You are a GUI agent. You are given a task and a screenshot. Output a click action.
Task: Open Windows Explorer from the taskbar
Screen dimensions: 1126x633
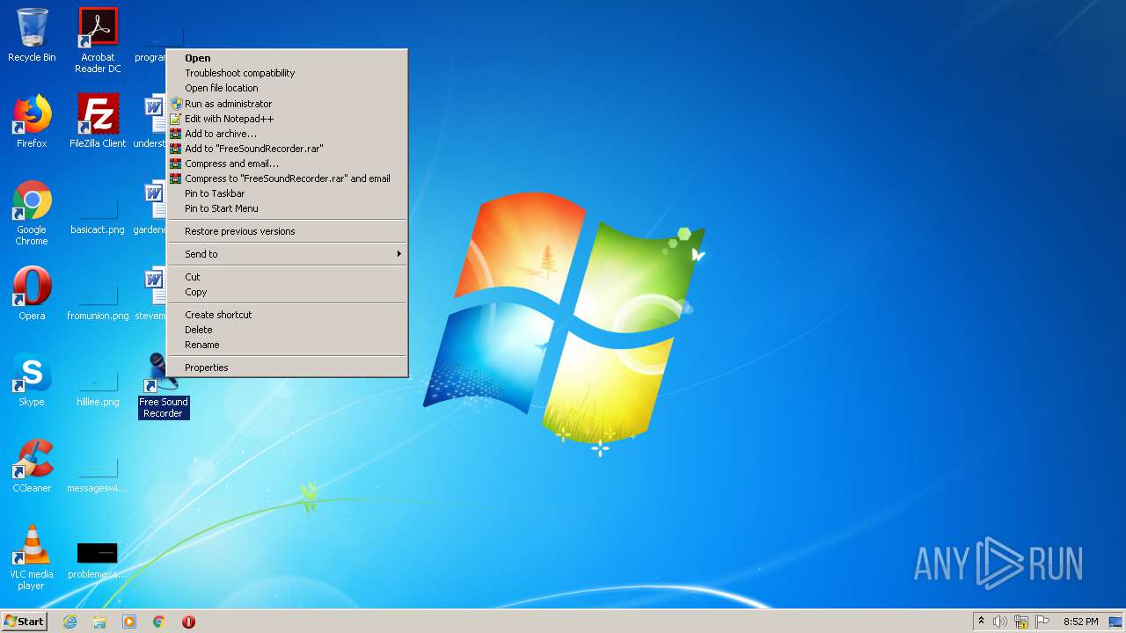(99, 622)
